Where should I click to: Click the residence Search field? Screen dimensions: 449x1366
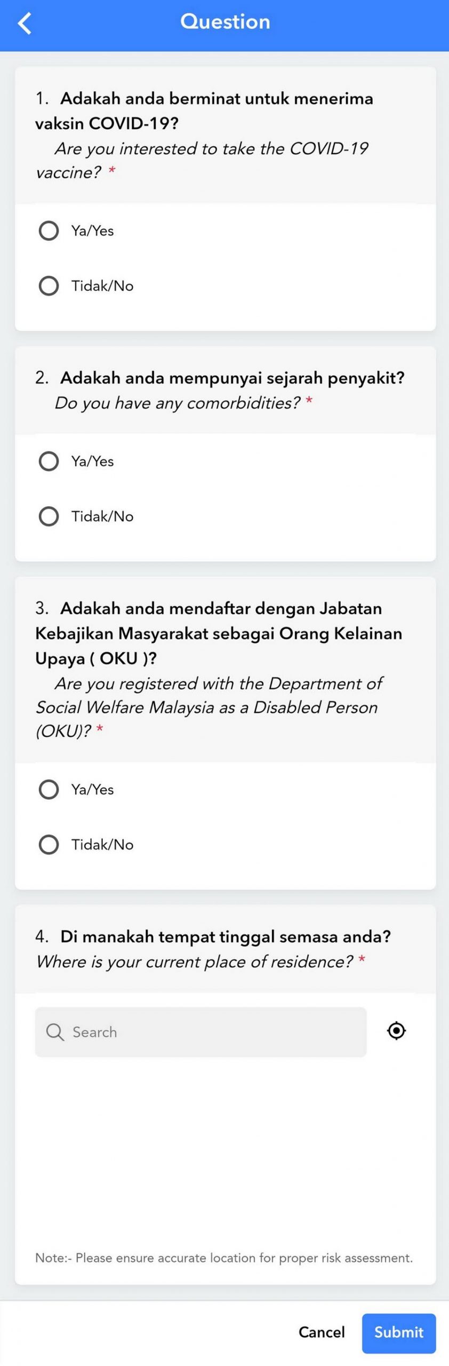tap(201, 1032)
